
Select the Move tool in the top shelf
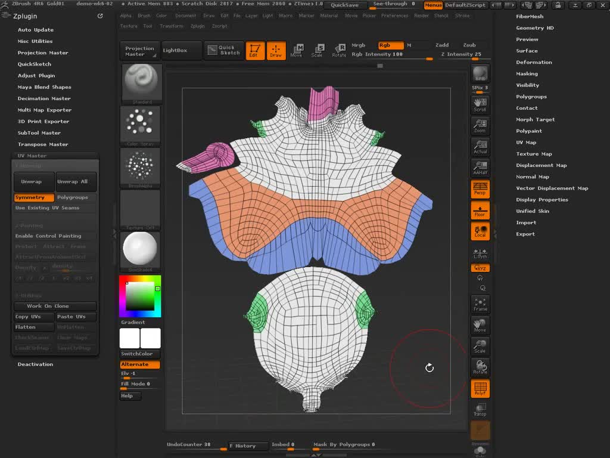[x=297, y=51]
